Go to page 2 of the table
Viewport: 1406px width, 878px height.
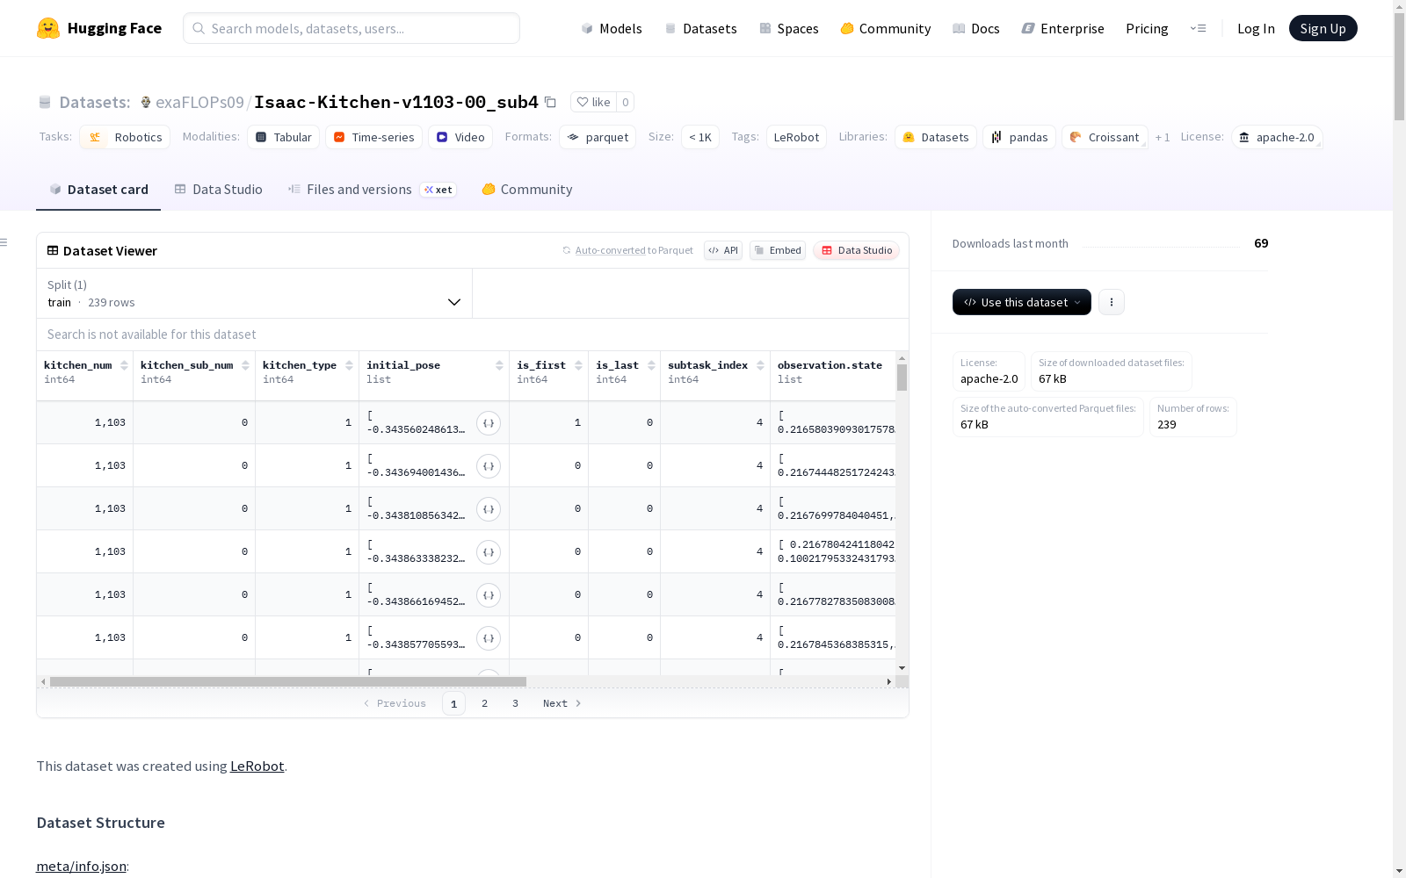click(484, 703)
